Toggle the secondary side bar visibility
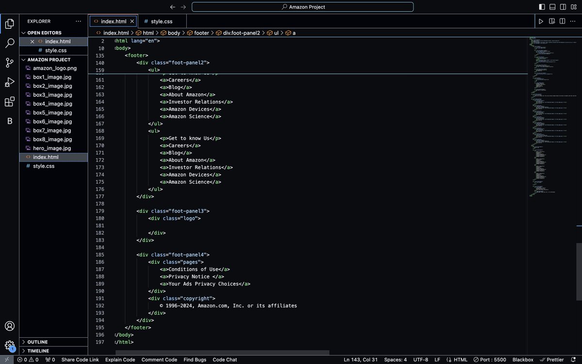582x364 pixels. tap(563, 7)
